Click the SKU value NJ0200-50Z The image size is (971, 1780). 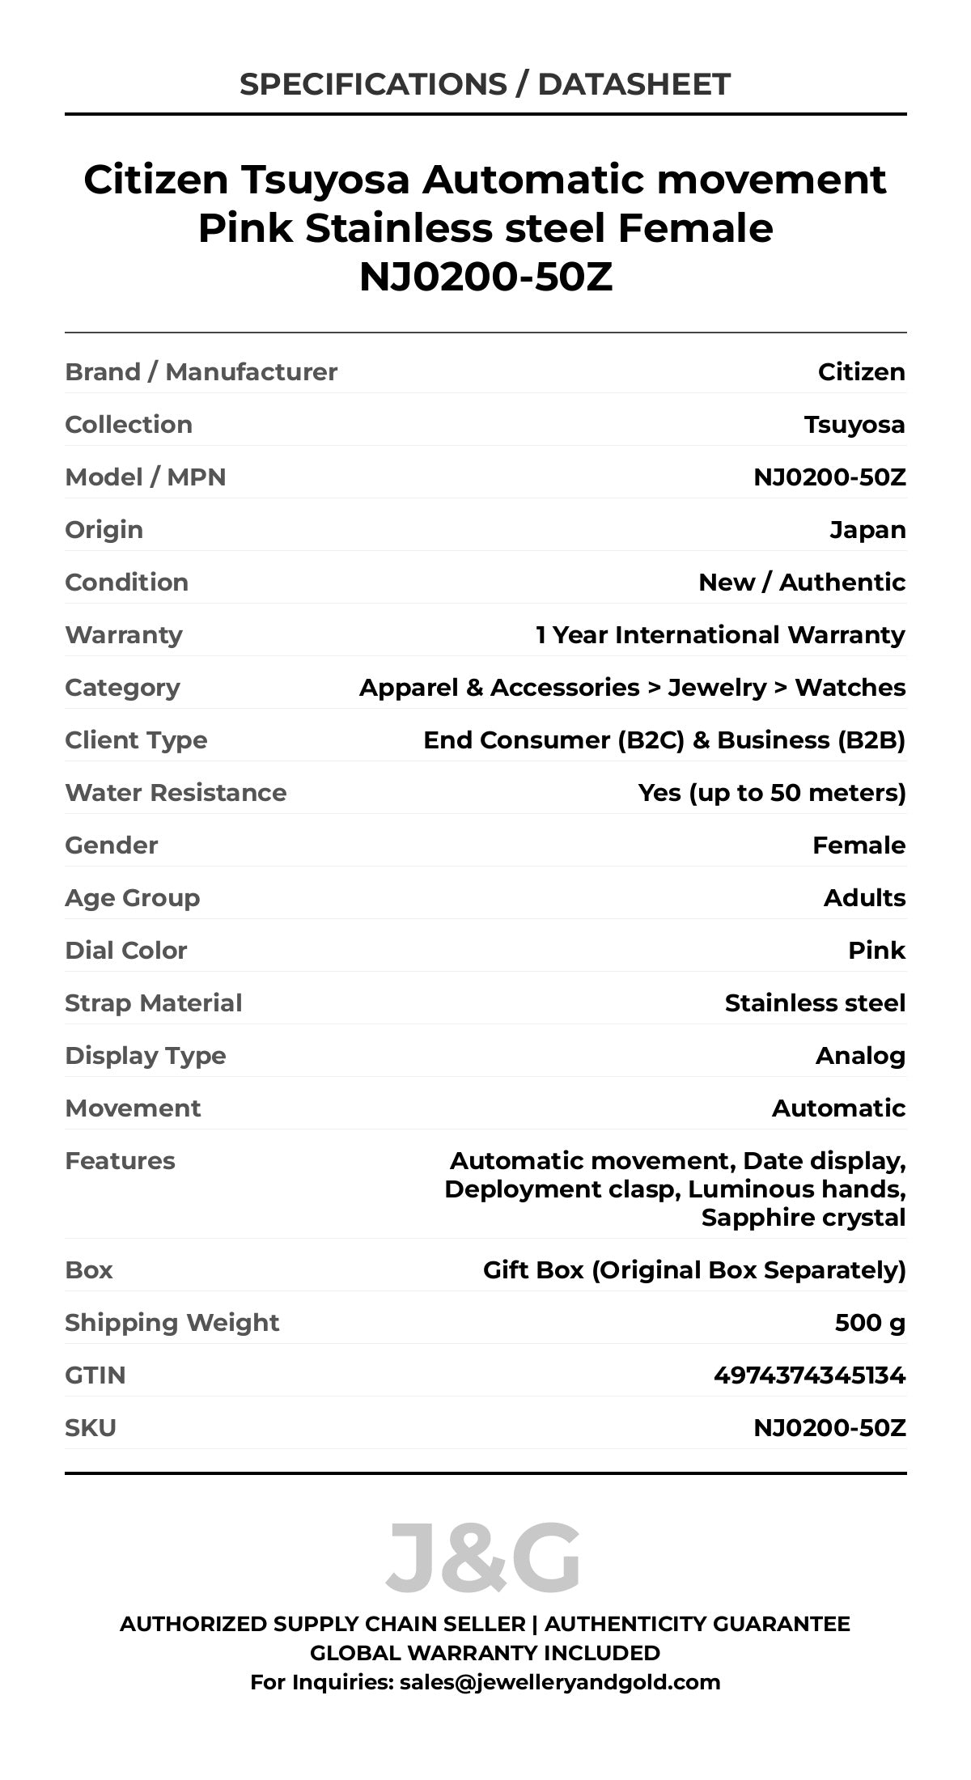tap(829, 1428)
